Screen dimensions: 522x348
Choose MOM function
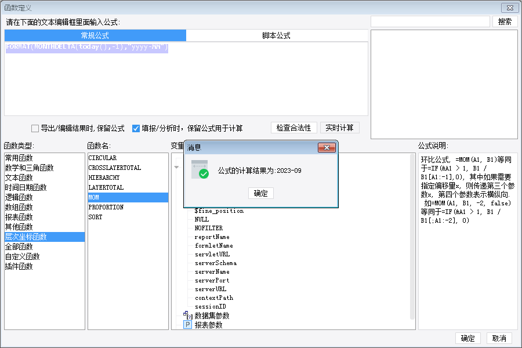click(x=128, y=197)
